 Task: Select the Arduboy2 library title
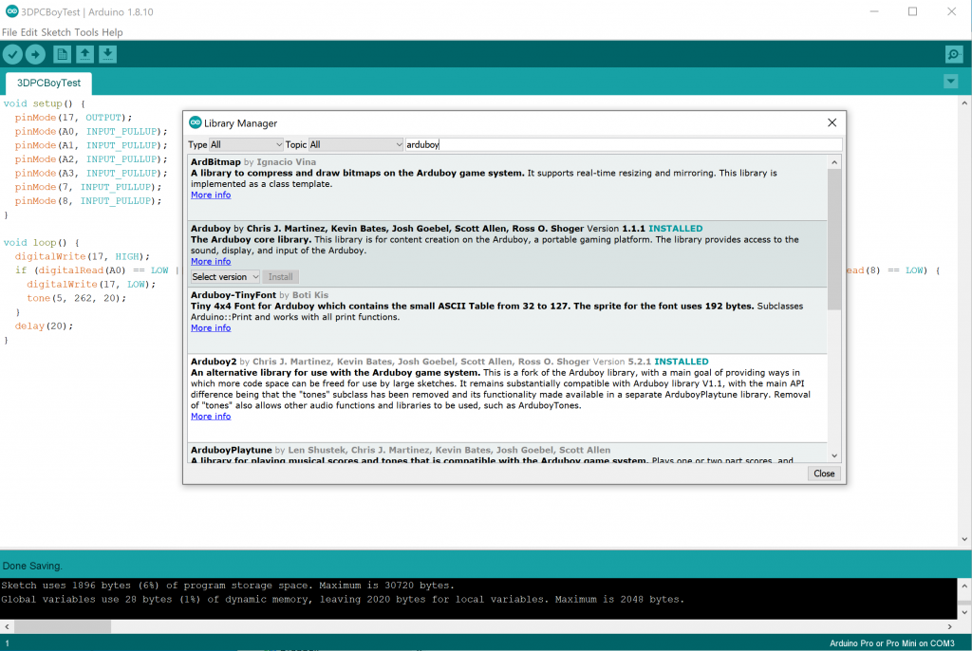tap(214, 362)
